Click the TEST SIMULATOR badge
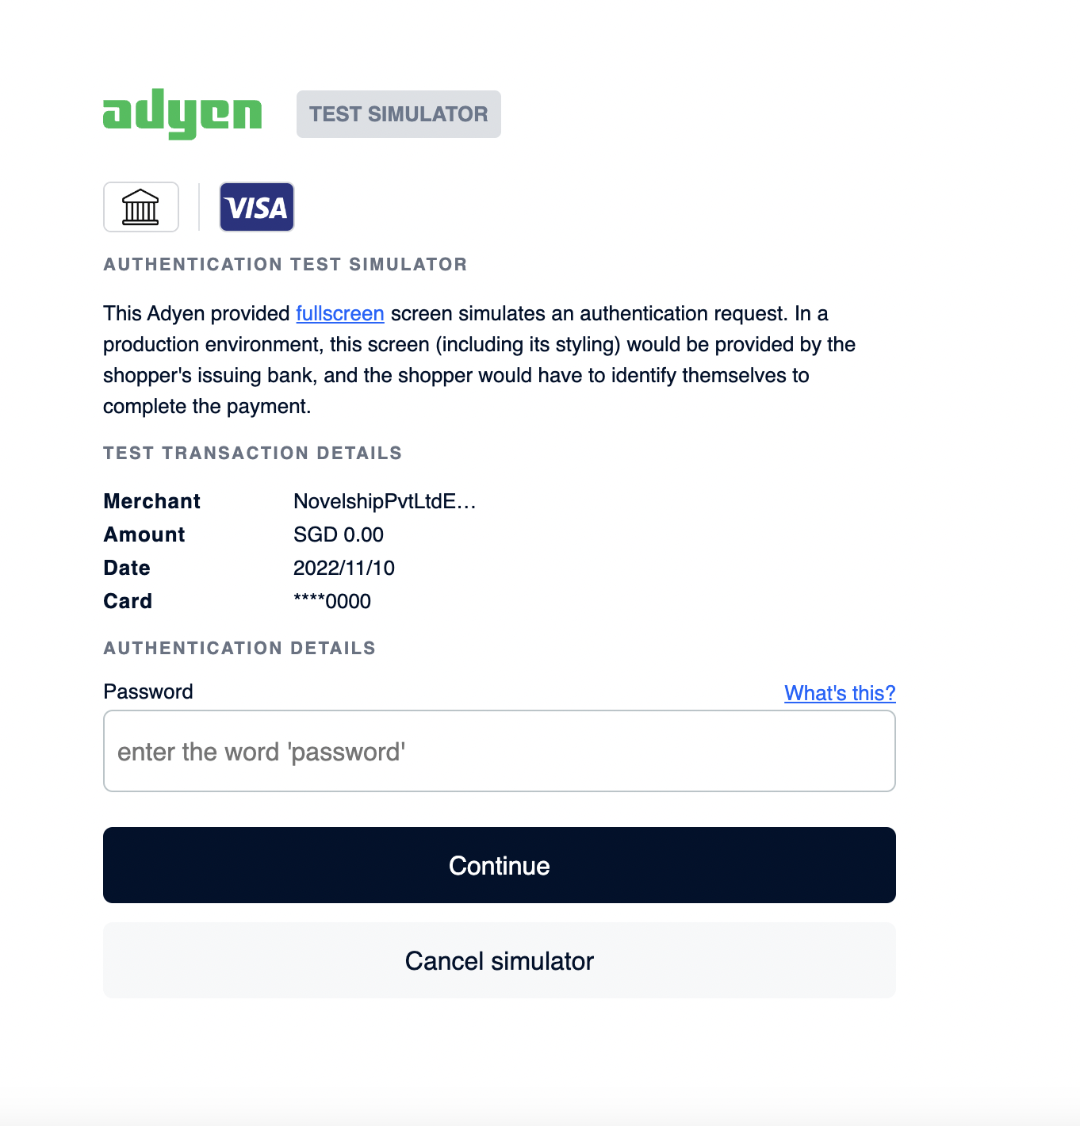 pyautogui.click(x=398, y=113)
